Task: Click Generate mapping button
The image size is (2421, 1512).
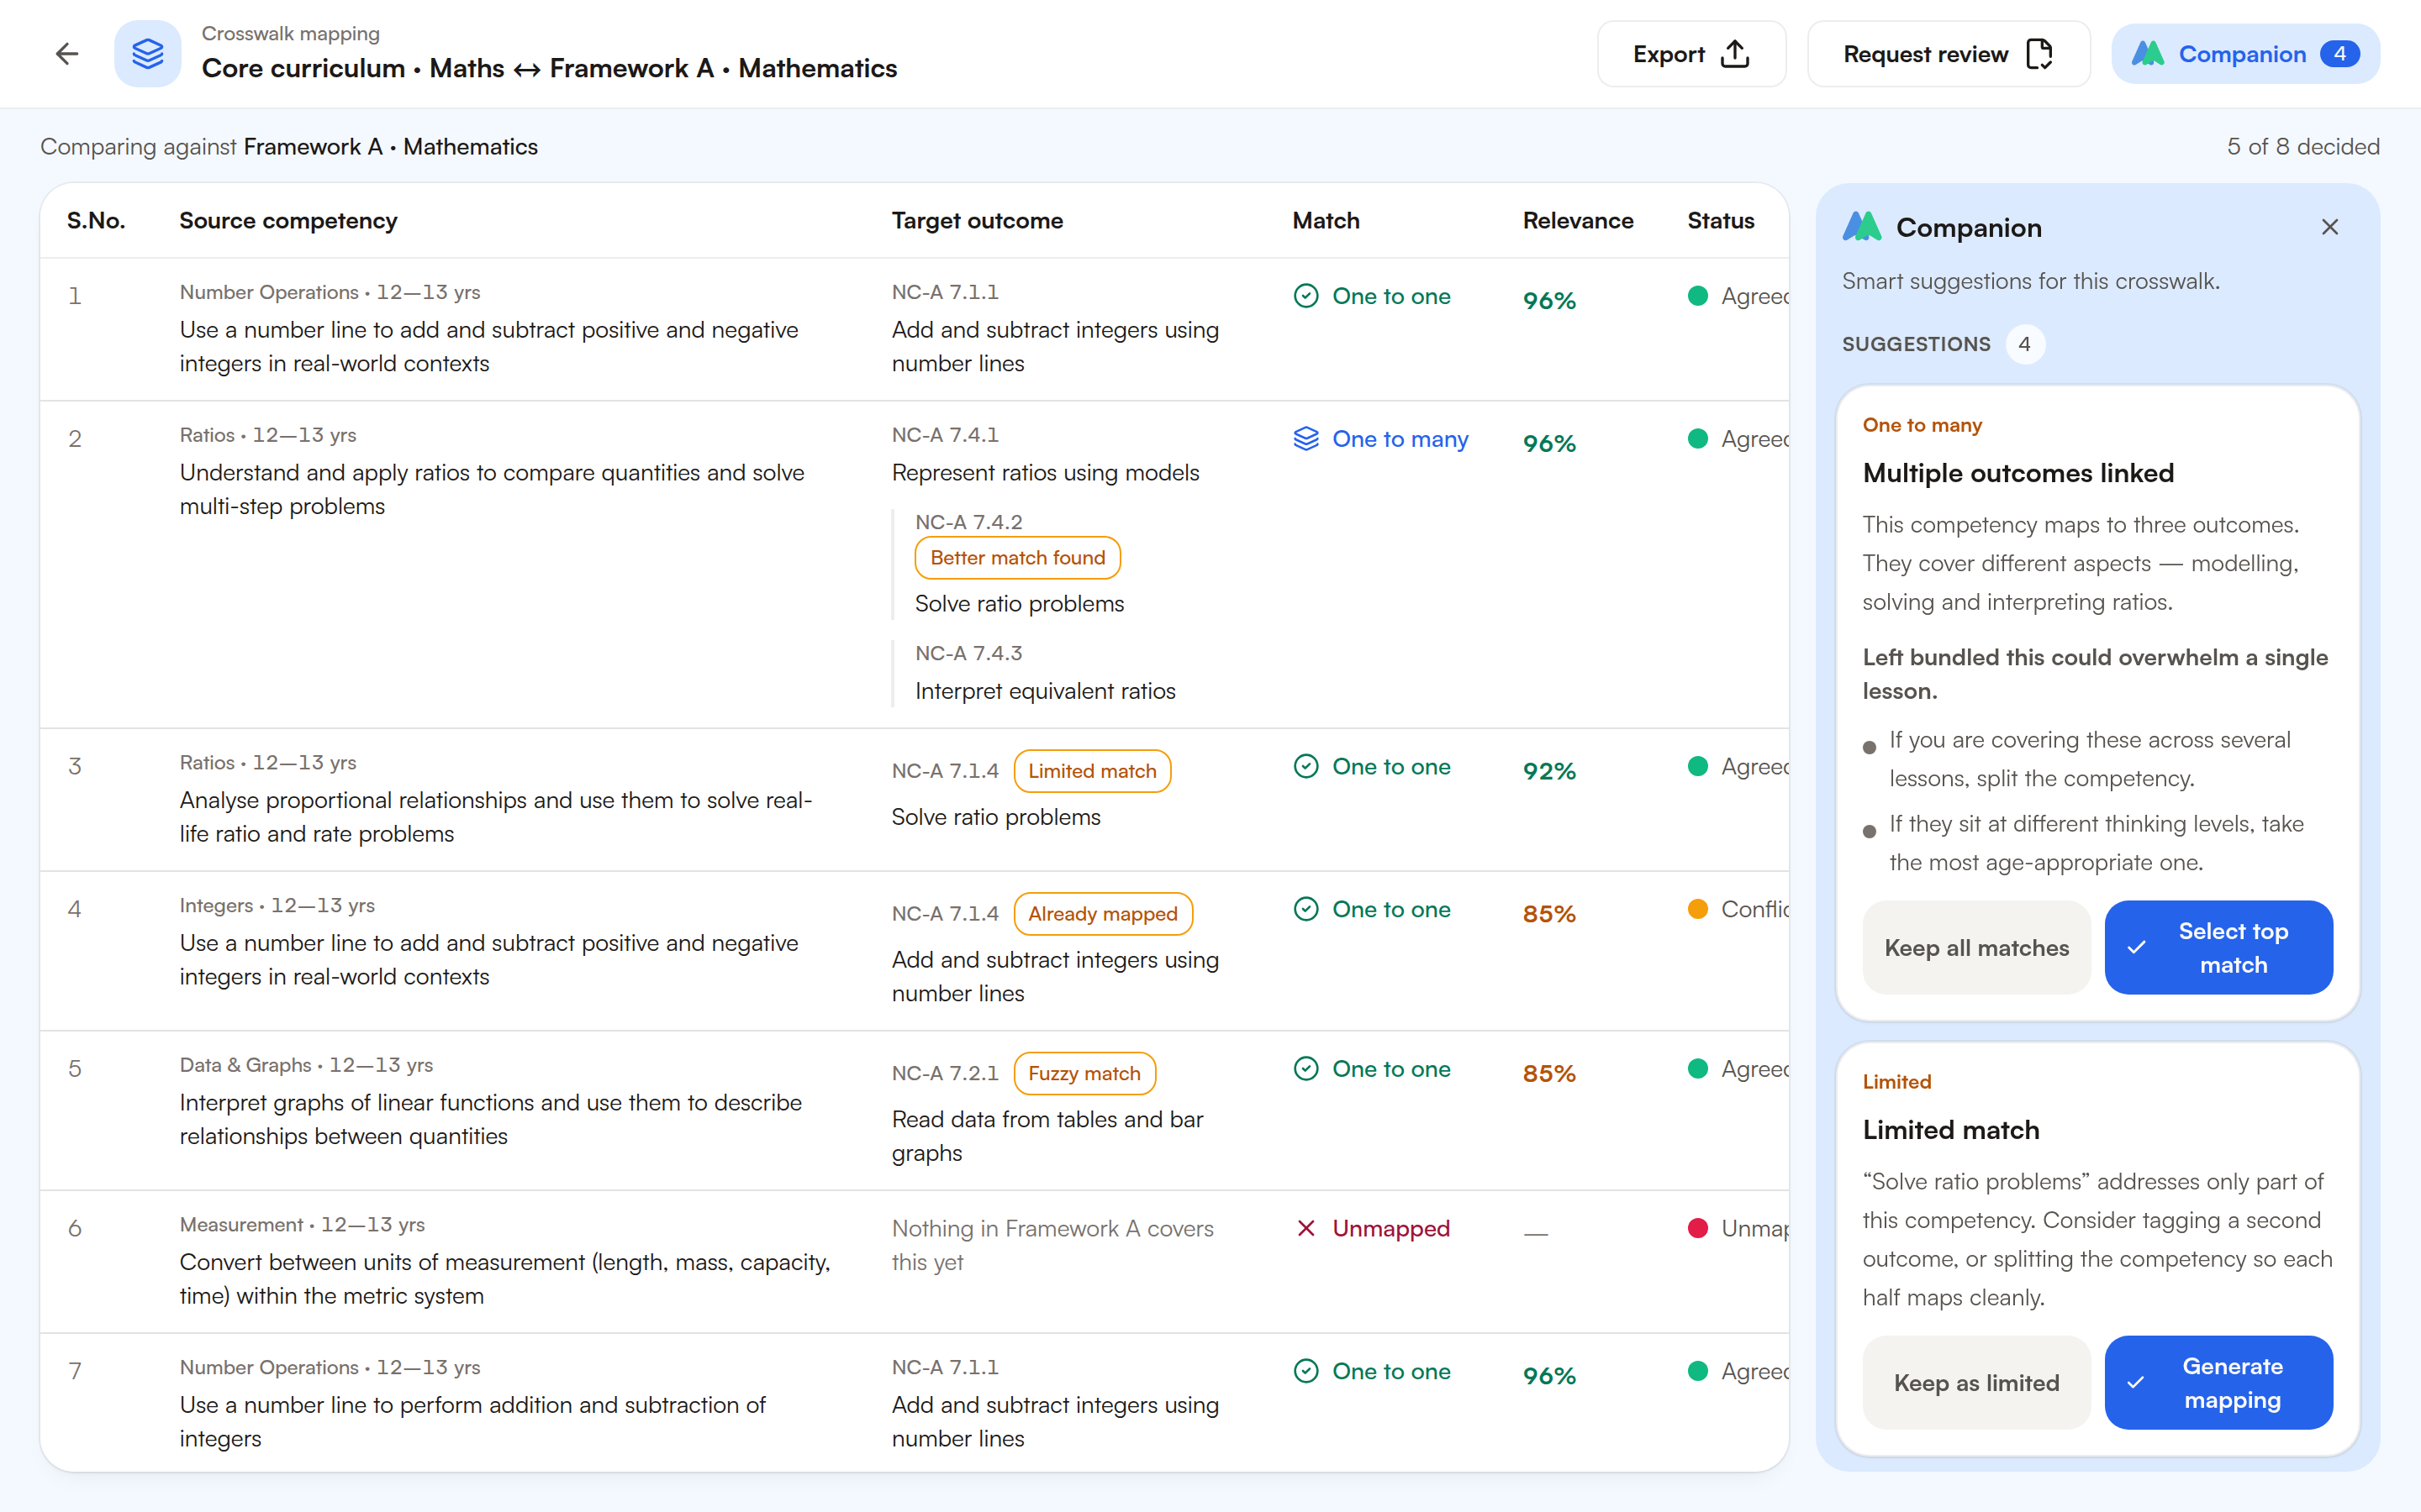Action: point(2218,1383)
